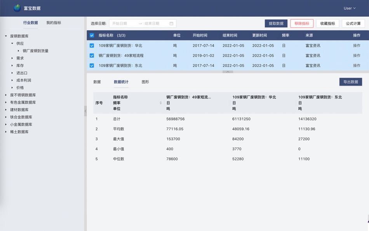Expand the 小金属数据库 node

pyautogui.click(x=6, y=124)
